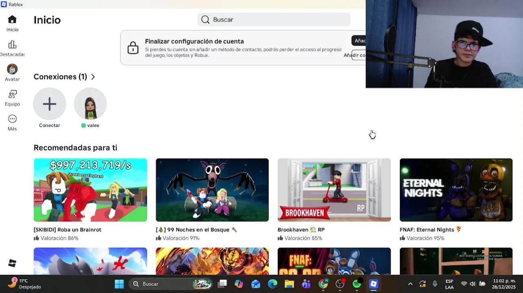Open the 99 Noches en el Bosque thumbnail

coord(212,190)
